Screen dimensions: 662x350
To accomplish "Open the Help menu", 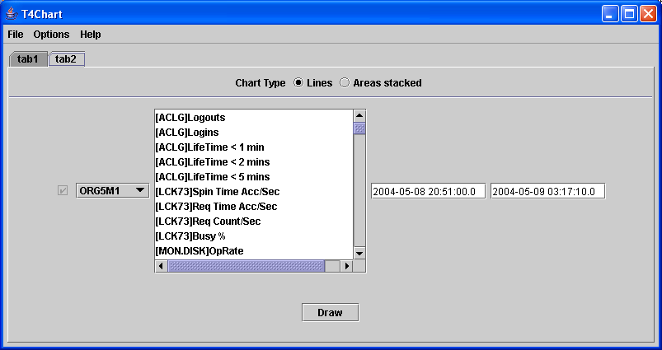I will click(x=91, y=35).
